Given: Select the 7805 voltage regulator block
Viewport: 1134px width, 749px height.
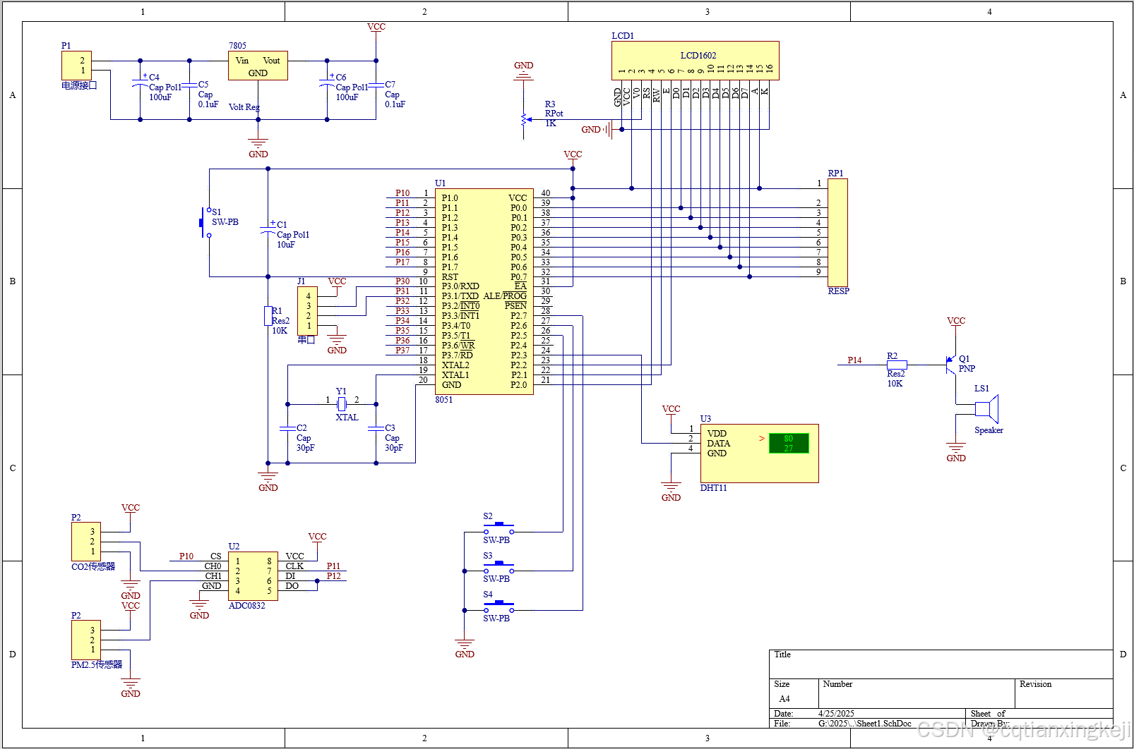Looking at the screenshot, I should point(258,66).
